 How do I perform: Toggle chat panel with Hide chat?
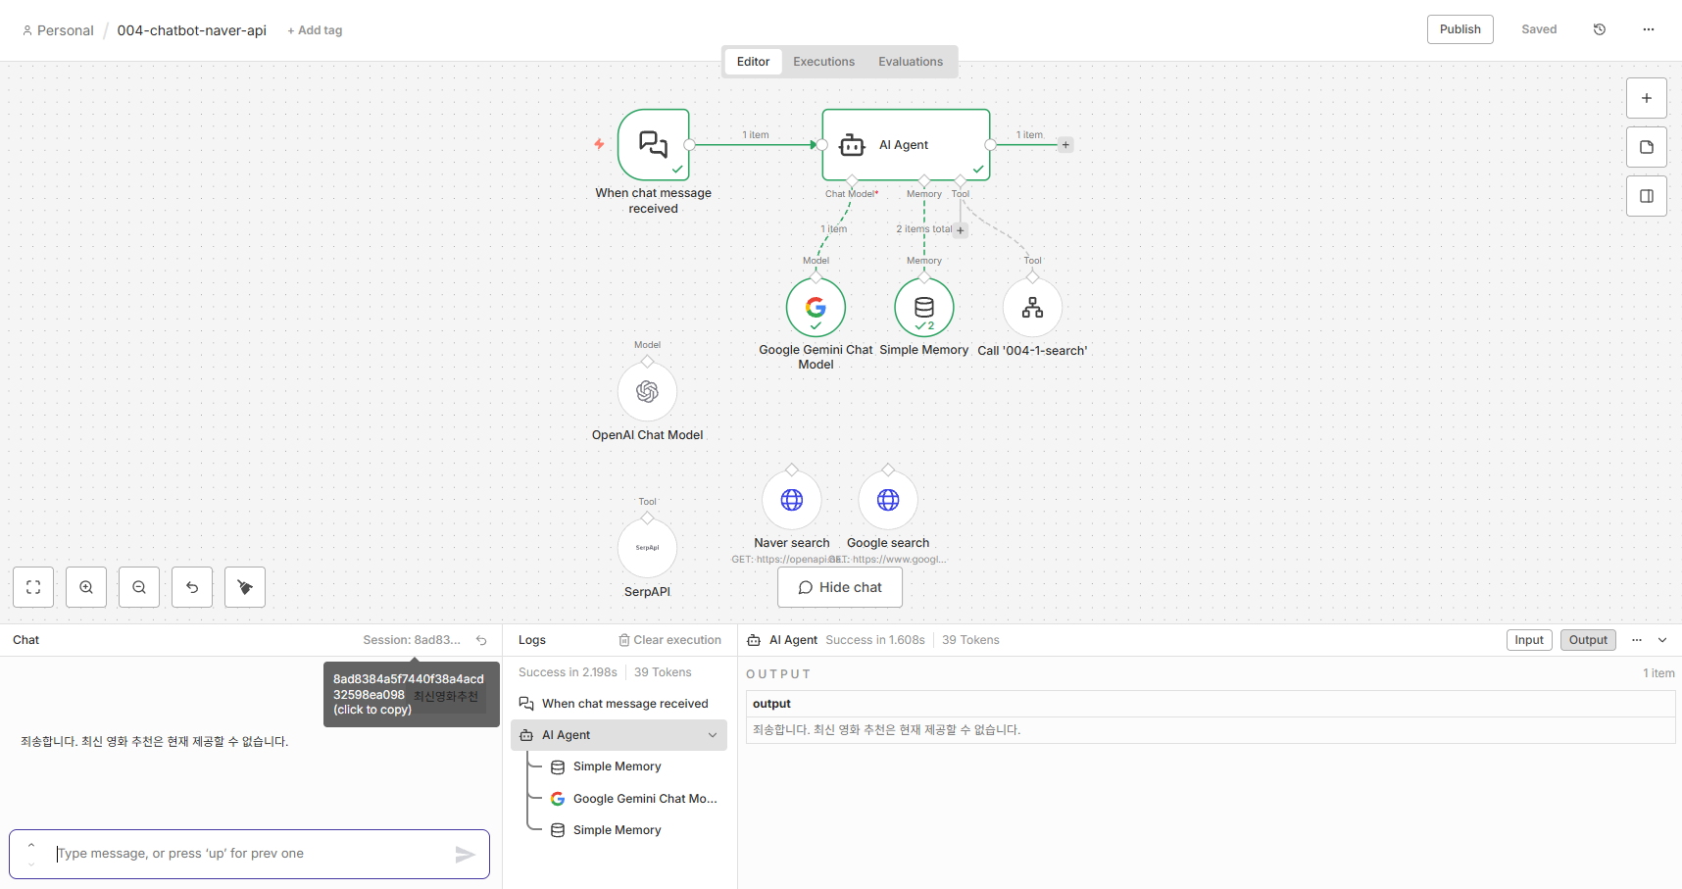coord(840,587)
